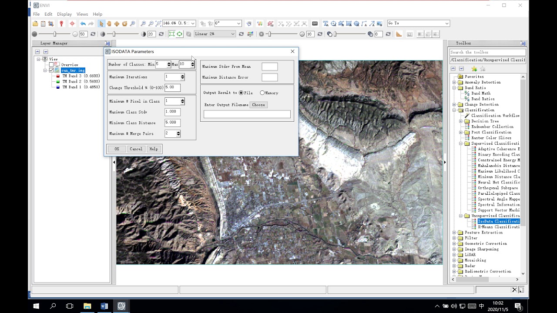Activate the Crosshairs tool icon
Image resolution: width=557 pixels, height=313 pixels.
72,23
